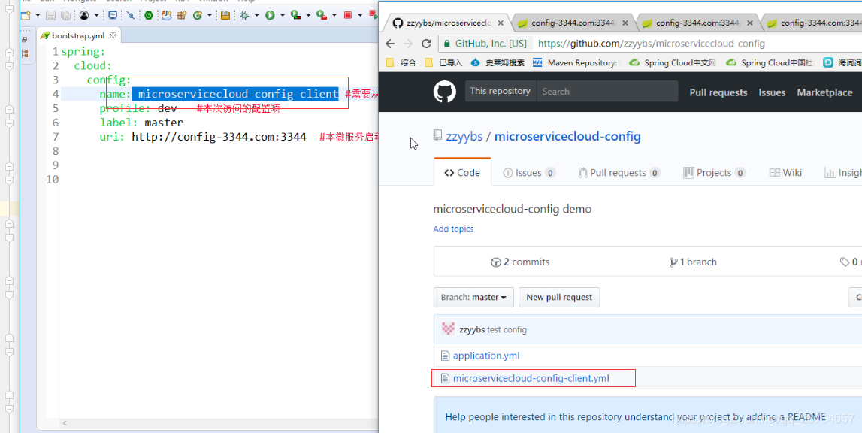Click the Save All icon in Eclipse toolbar

[x=65, y=15]
